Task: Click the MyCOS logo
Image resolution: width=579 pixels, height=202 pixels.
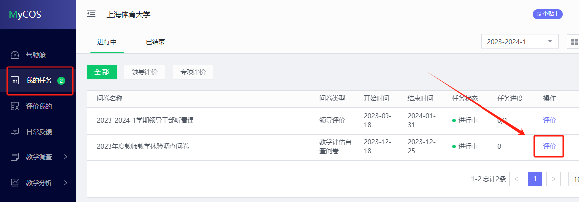Action: coord(25,15)
